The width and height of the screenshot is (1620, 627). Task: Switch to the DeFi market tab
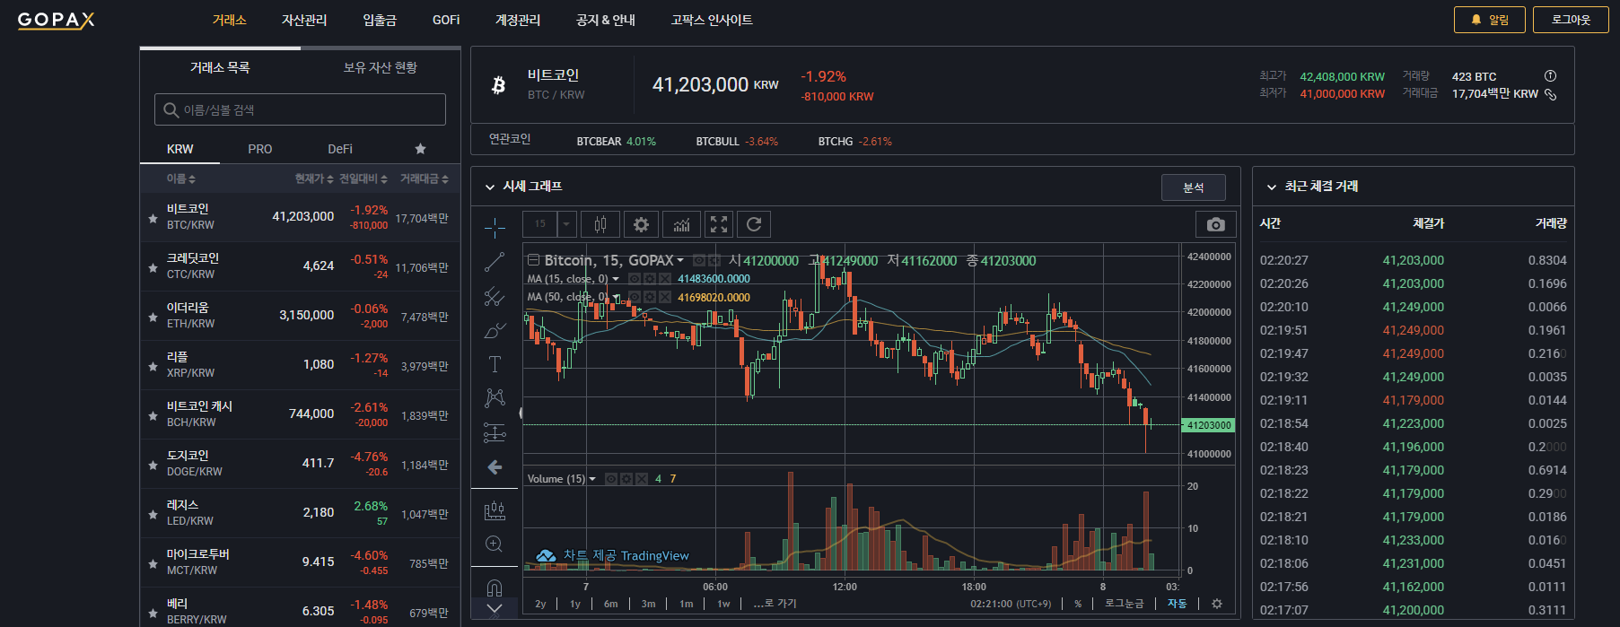pos(340,149)
